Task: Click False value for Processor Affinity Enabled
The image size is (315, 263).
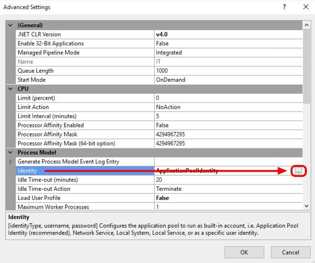Action: point(228,125)
